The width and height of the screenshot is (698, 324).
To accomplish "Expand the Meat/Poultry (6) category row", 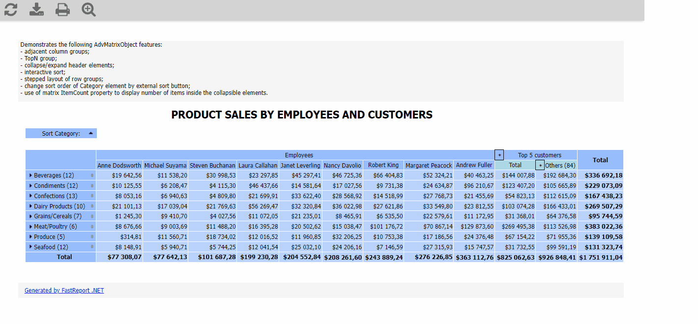I will tap(31, 227).
